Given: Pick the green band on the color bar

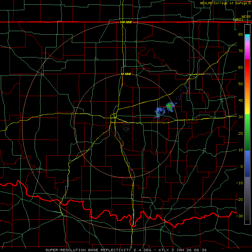Looking at the screenshot, I should point(247,132).
